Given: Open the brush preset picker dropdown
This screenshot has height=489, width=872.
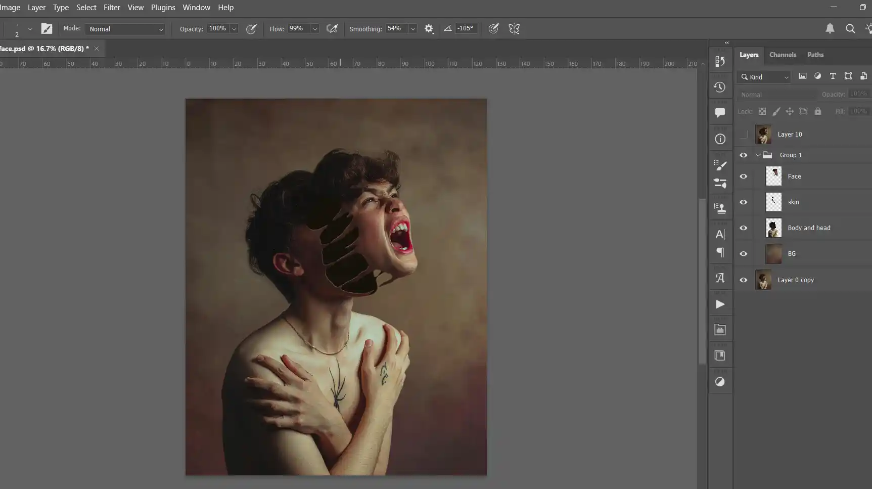Looking at the screenshot, I should pos(30,29).
